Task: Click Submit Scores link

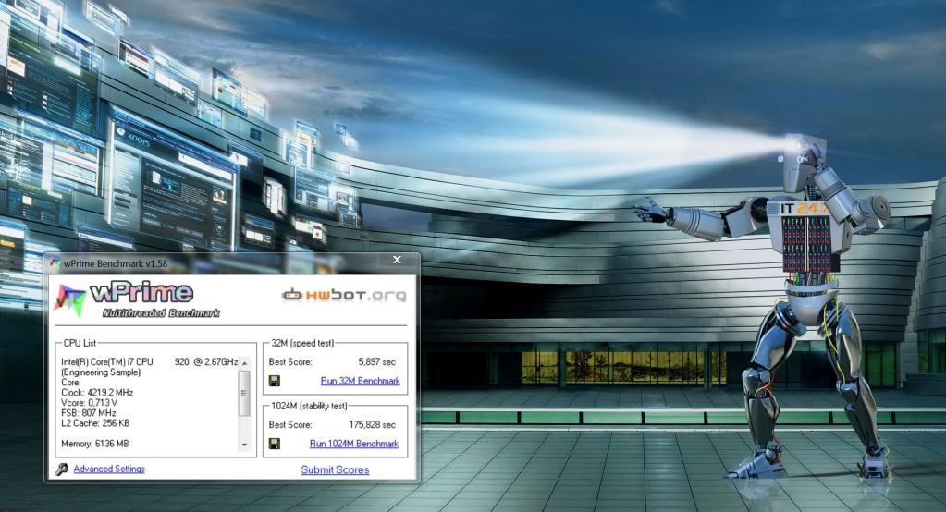Action: click(x=335, y=469)
